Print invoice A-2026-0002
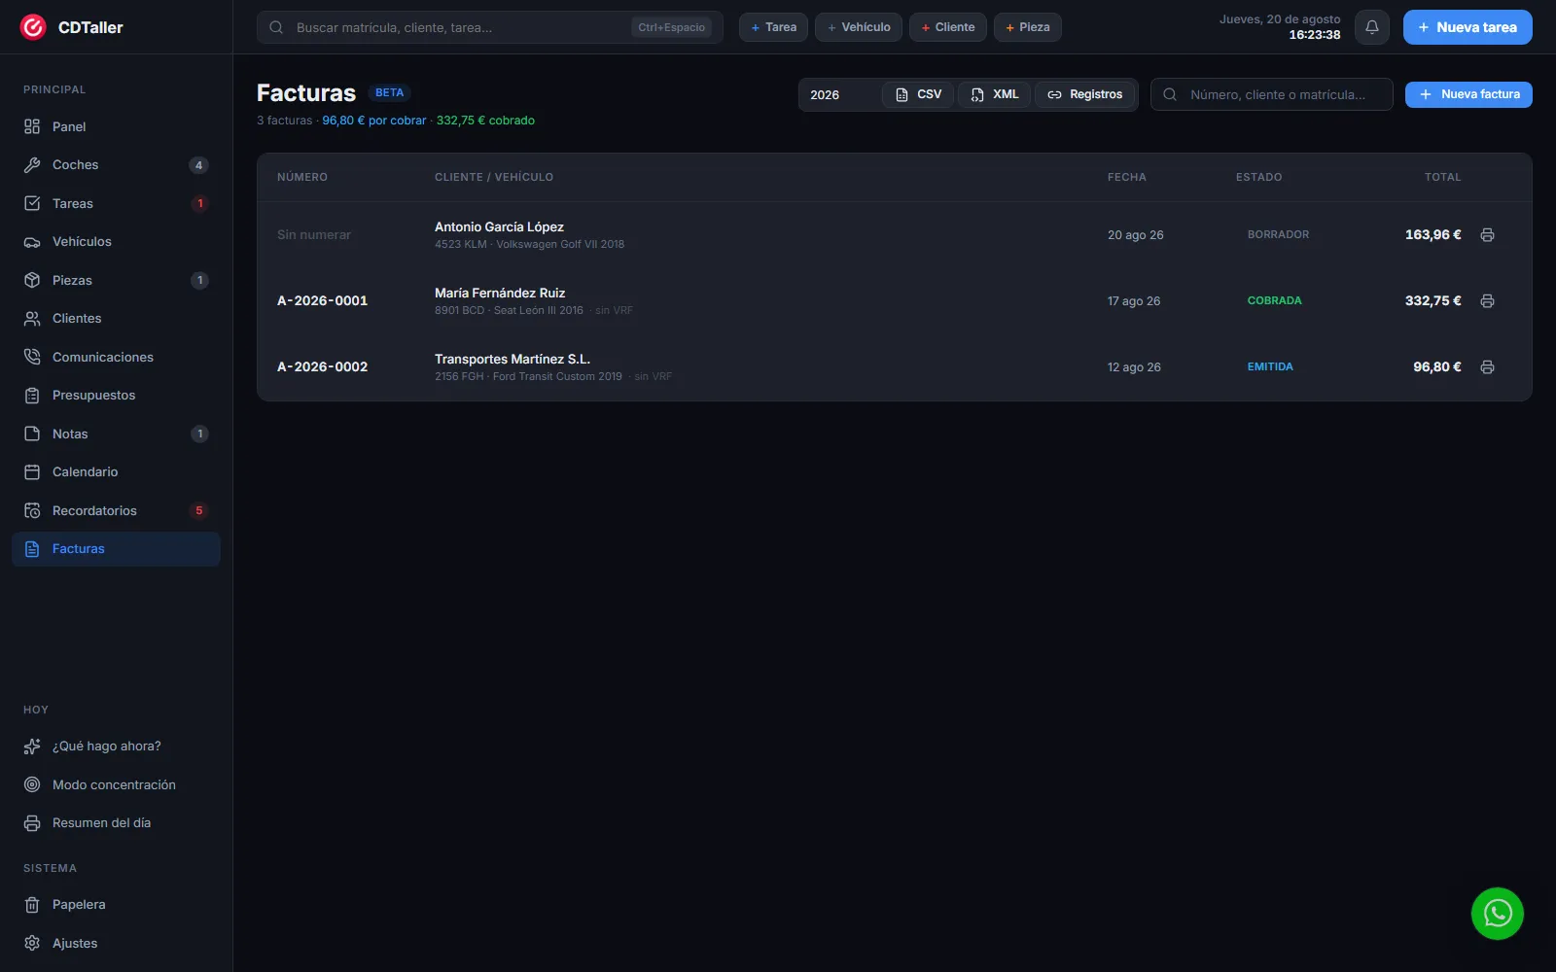This screenshot has width=1556, height=972. coord(1487,367)
